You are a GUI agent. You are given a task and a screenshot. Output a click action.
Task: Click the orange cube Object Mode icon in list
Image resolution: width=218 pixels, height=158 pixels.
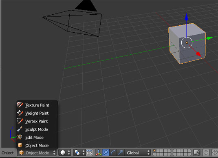coord(20,145)
